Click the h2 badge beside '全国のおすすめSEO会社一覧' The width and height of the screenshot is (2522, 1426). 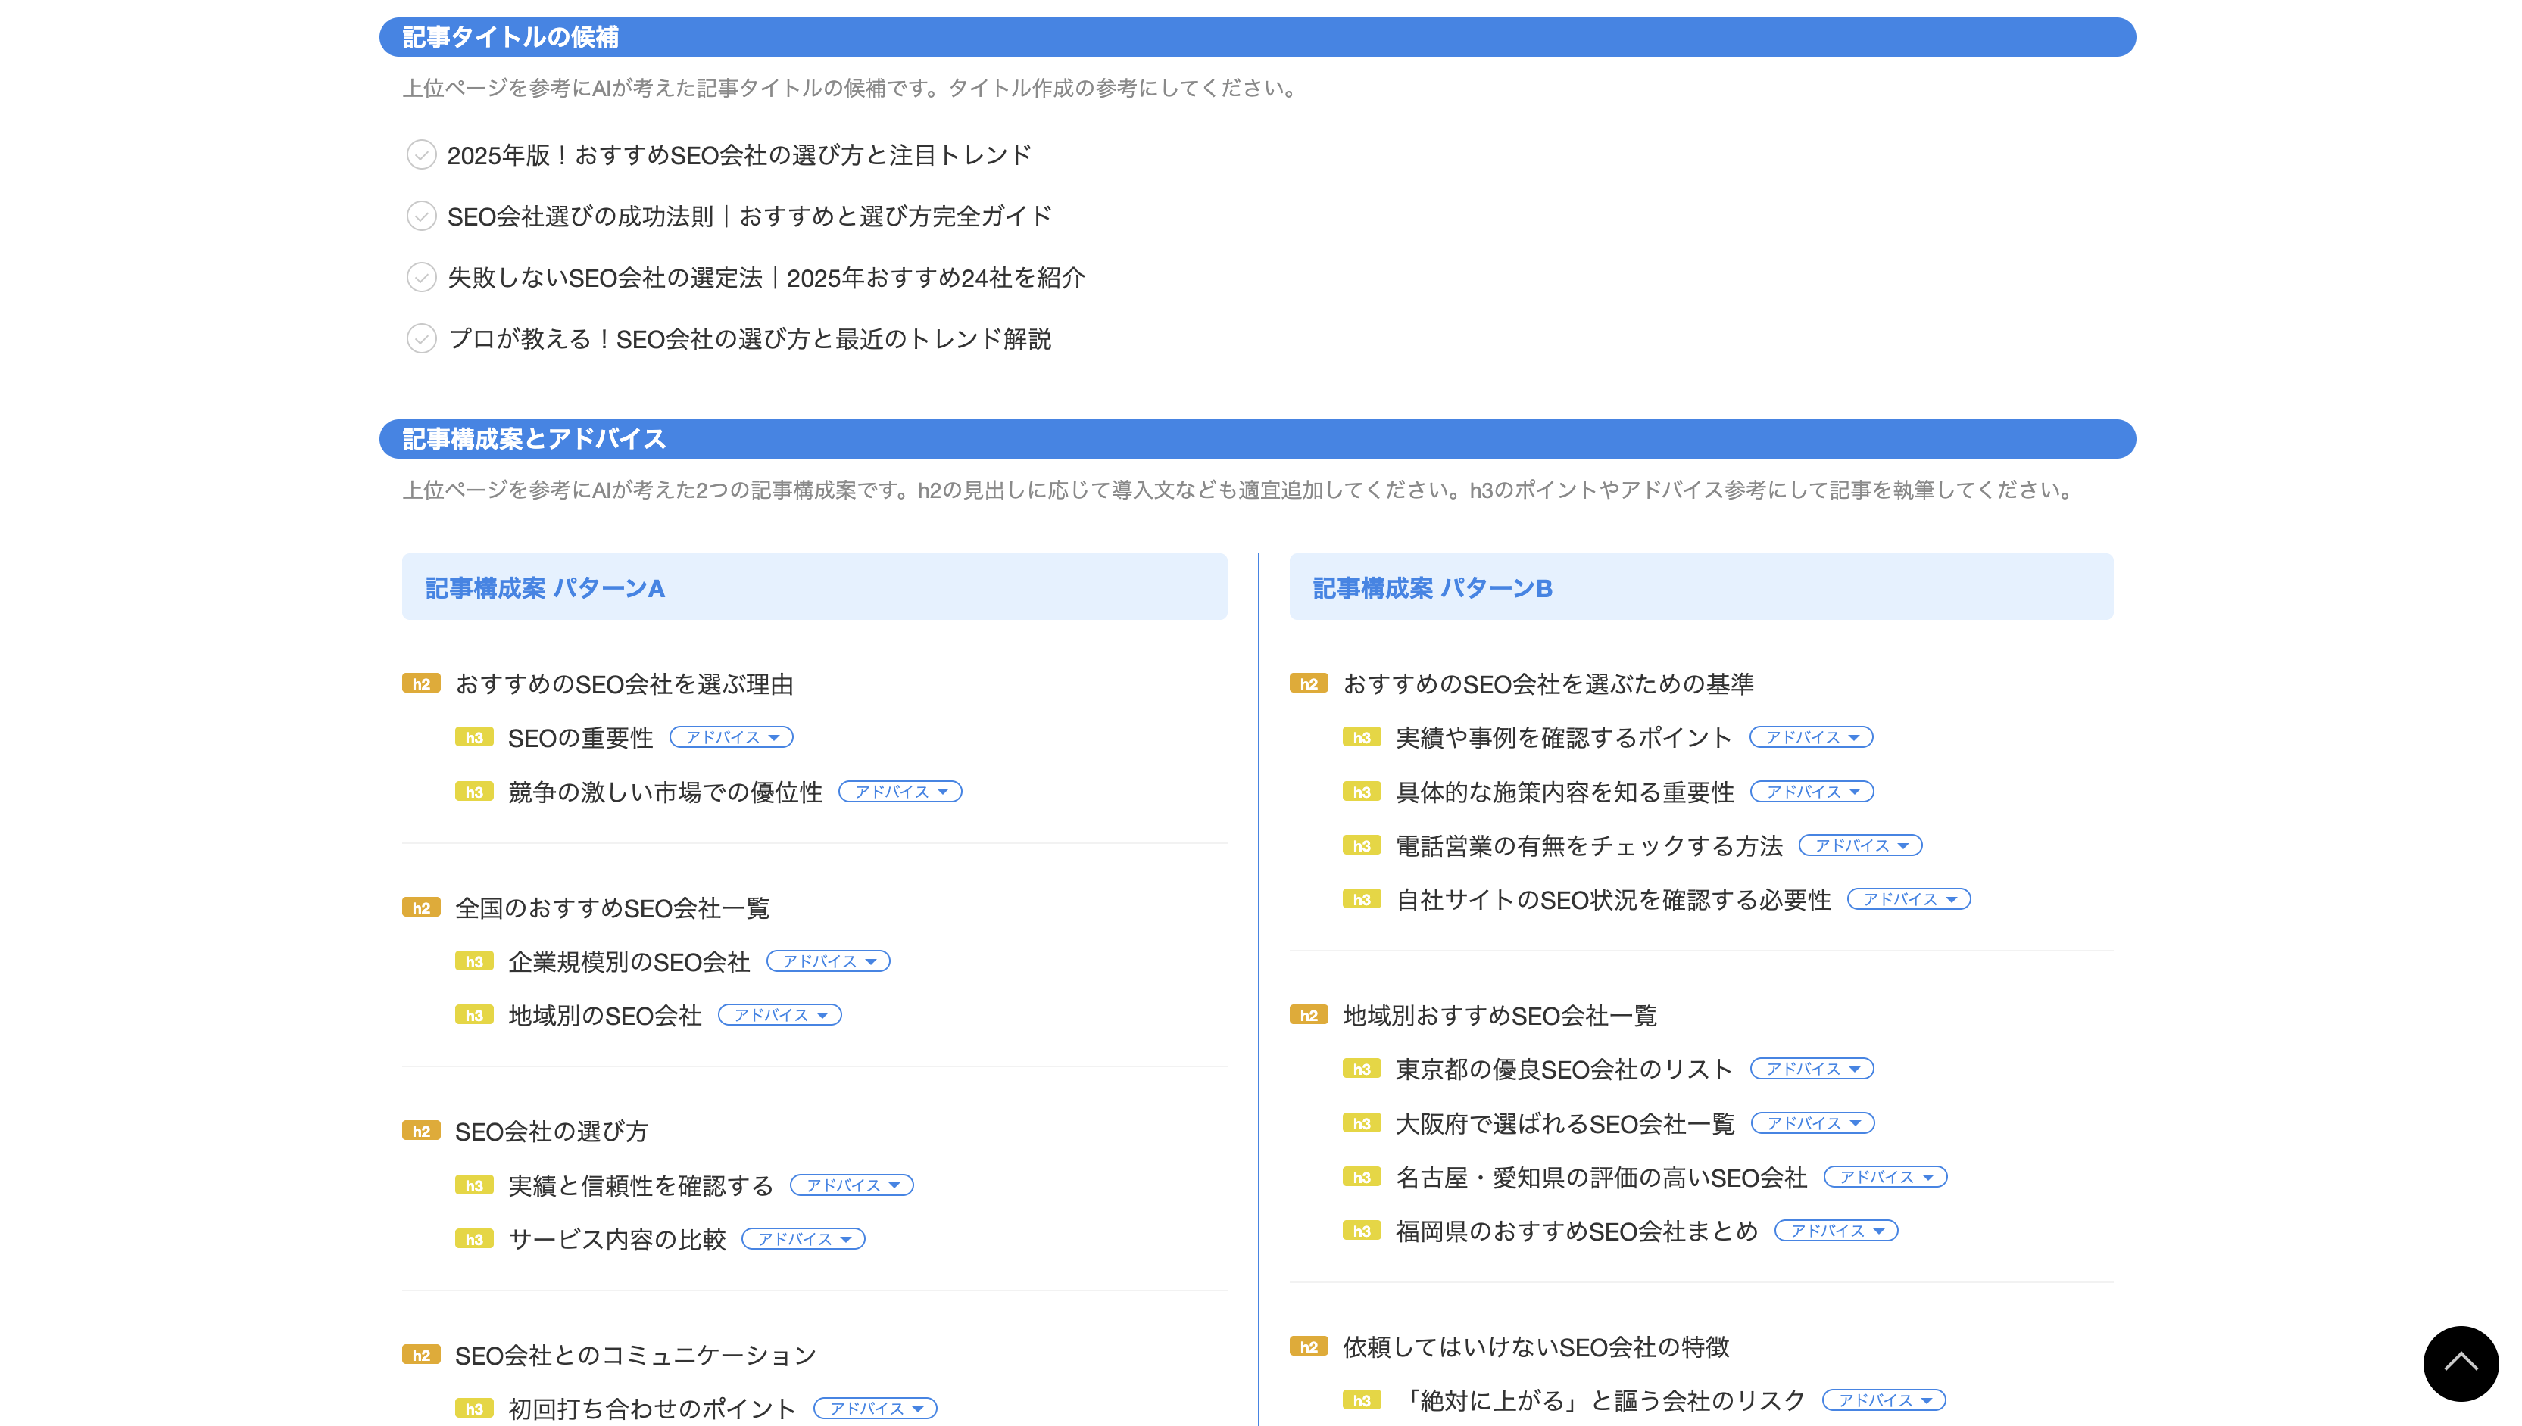421,908
